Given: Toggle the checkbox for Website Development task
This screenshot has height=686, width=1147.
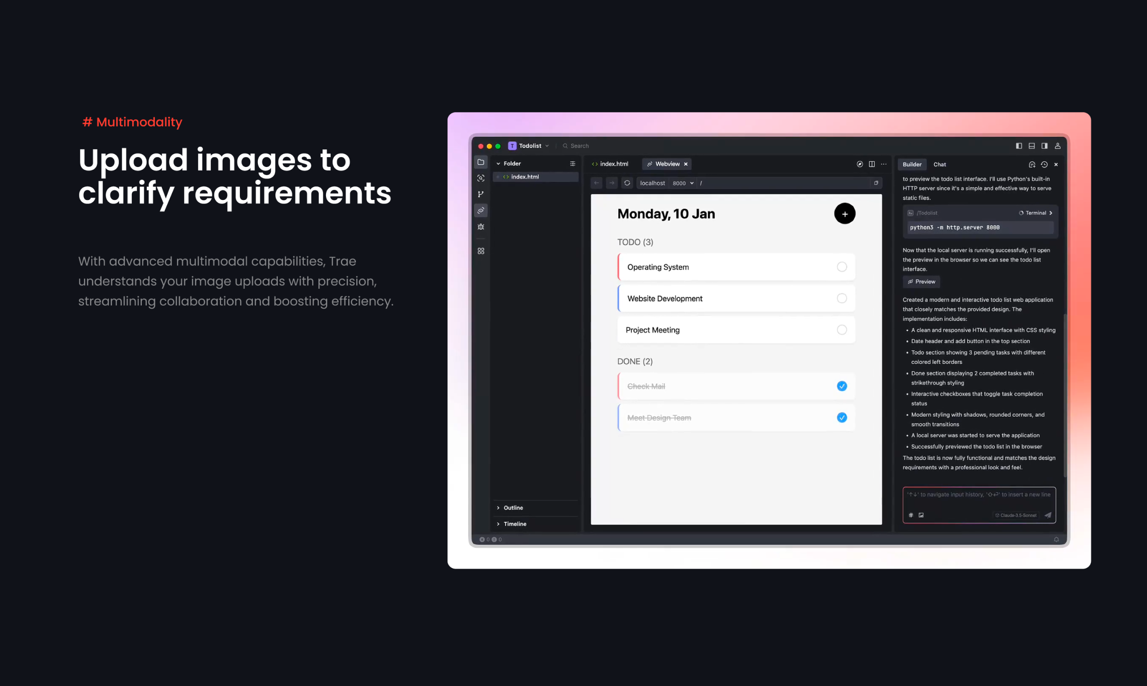Looking at the screenshot, I should pyautogui.click(x=841, y=298).
